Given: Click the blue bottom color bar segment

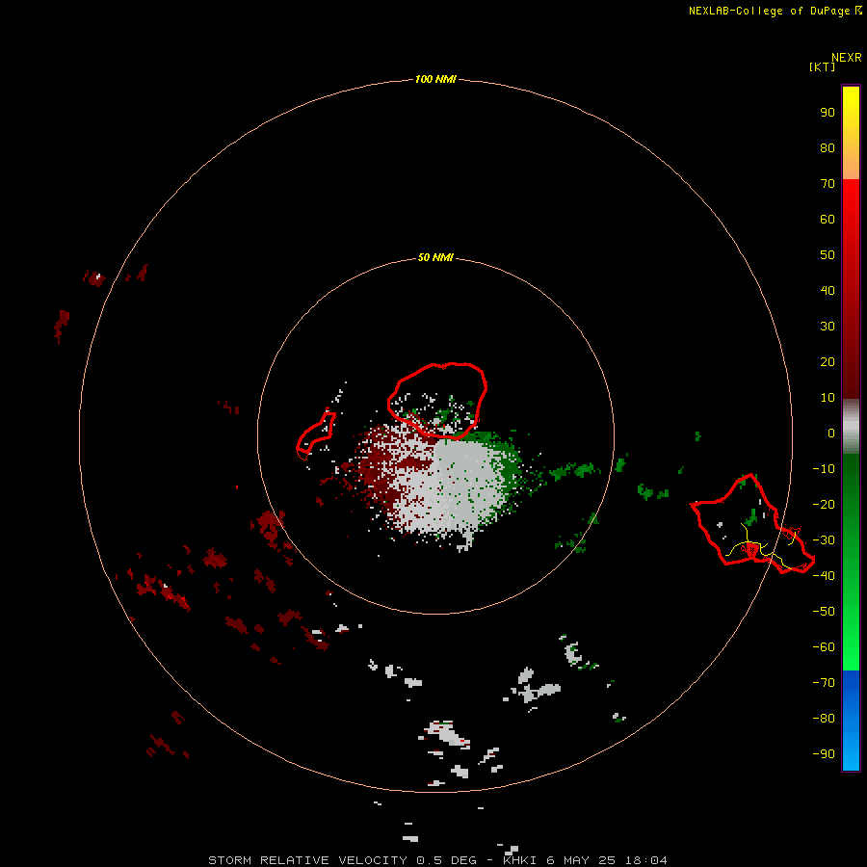Looking at the screenshot, I should 851,720.
